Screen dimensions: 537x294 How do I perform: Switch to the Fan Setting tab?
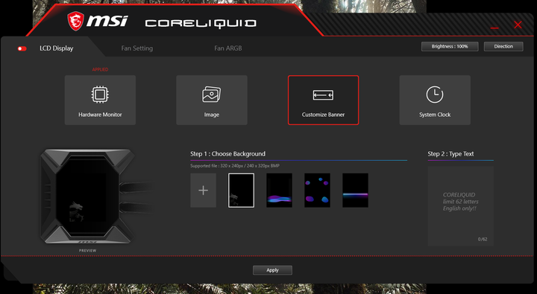coord(137,48)
